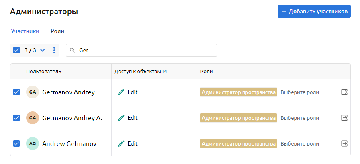Switch to the Роли tab
Viewport: 360px width, 164px height.
point(57,31)
